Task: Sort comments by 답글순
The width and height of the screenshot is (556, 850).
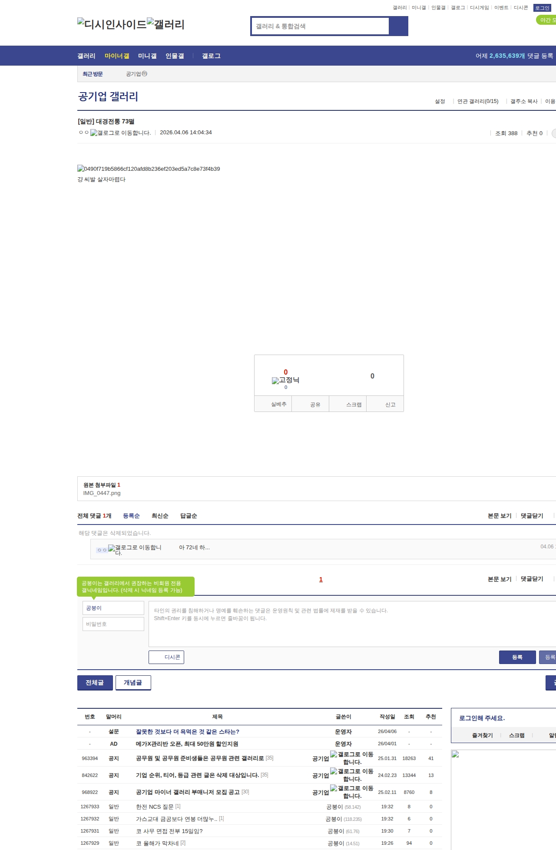Action: (x=189, y=516)
